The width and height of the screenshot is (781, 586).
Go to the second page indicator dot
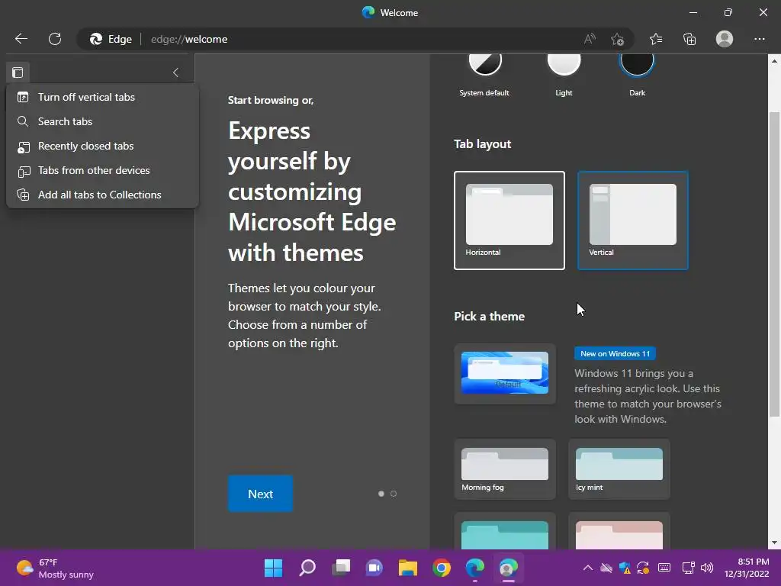[394, 494]
